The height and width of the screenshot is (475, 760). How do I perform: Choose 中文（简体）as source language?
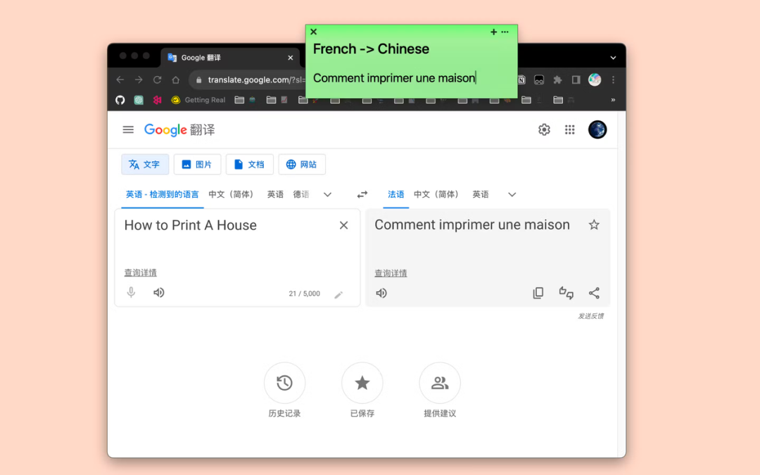(x=231, y=194)
